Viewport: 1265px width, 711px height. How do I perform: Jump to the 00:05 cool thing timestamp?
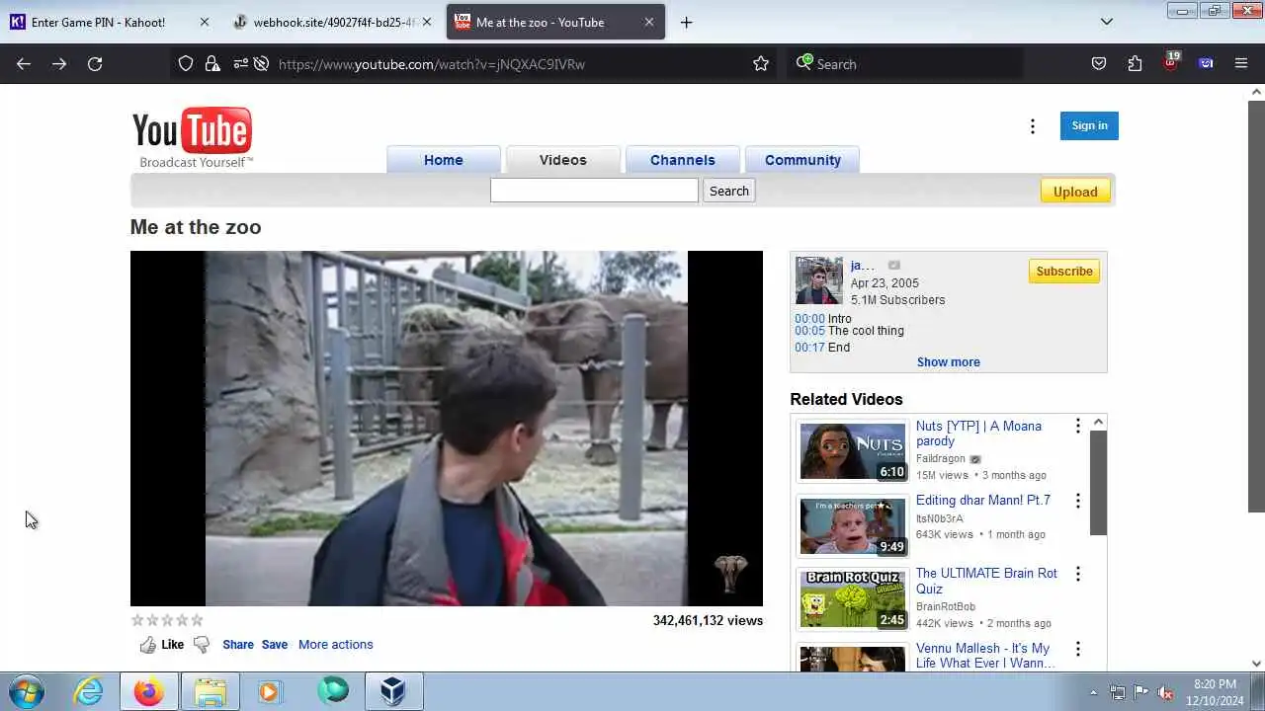pyautogui.click(x=809, y=331)
